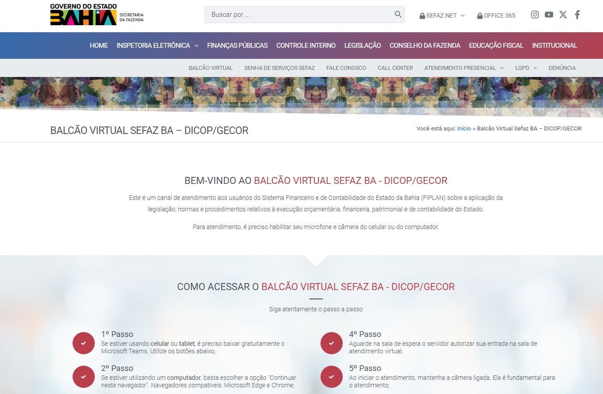Expand the SEFAZ.NET chevron
This screenshot has width=603, height=394.
coord(462,15)
